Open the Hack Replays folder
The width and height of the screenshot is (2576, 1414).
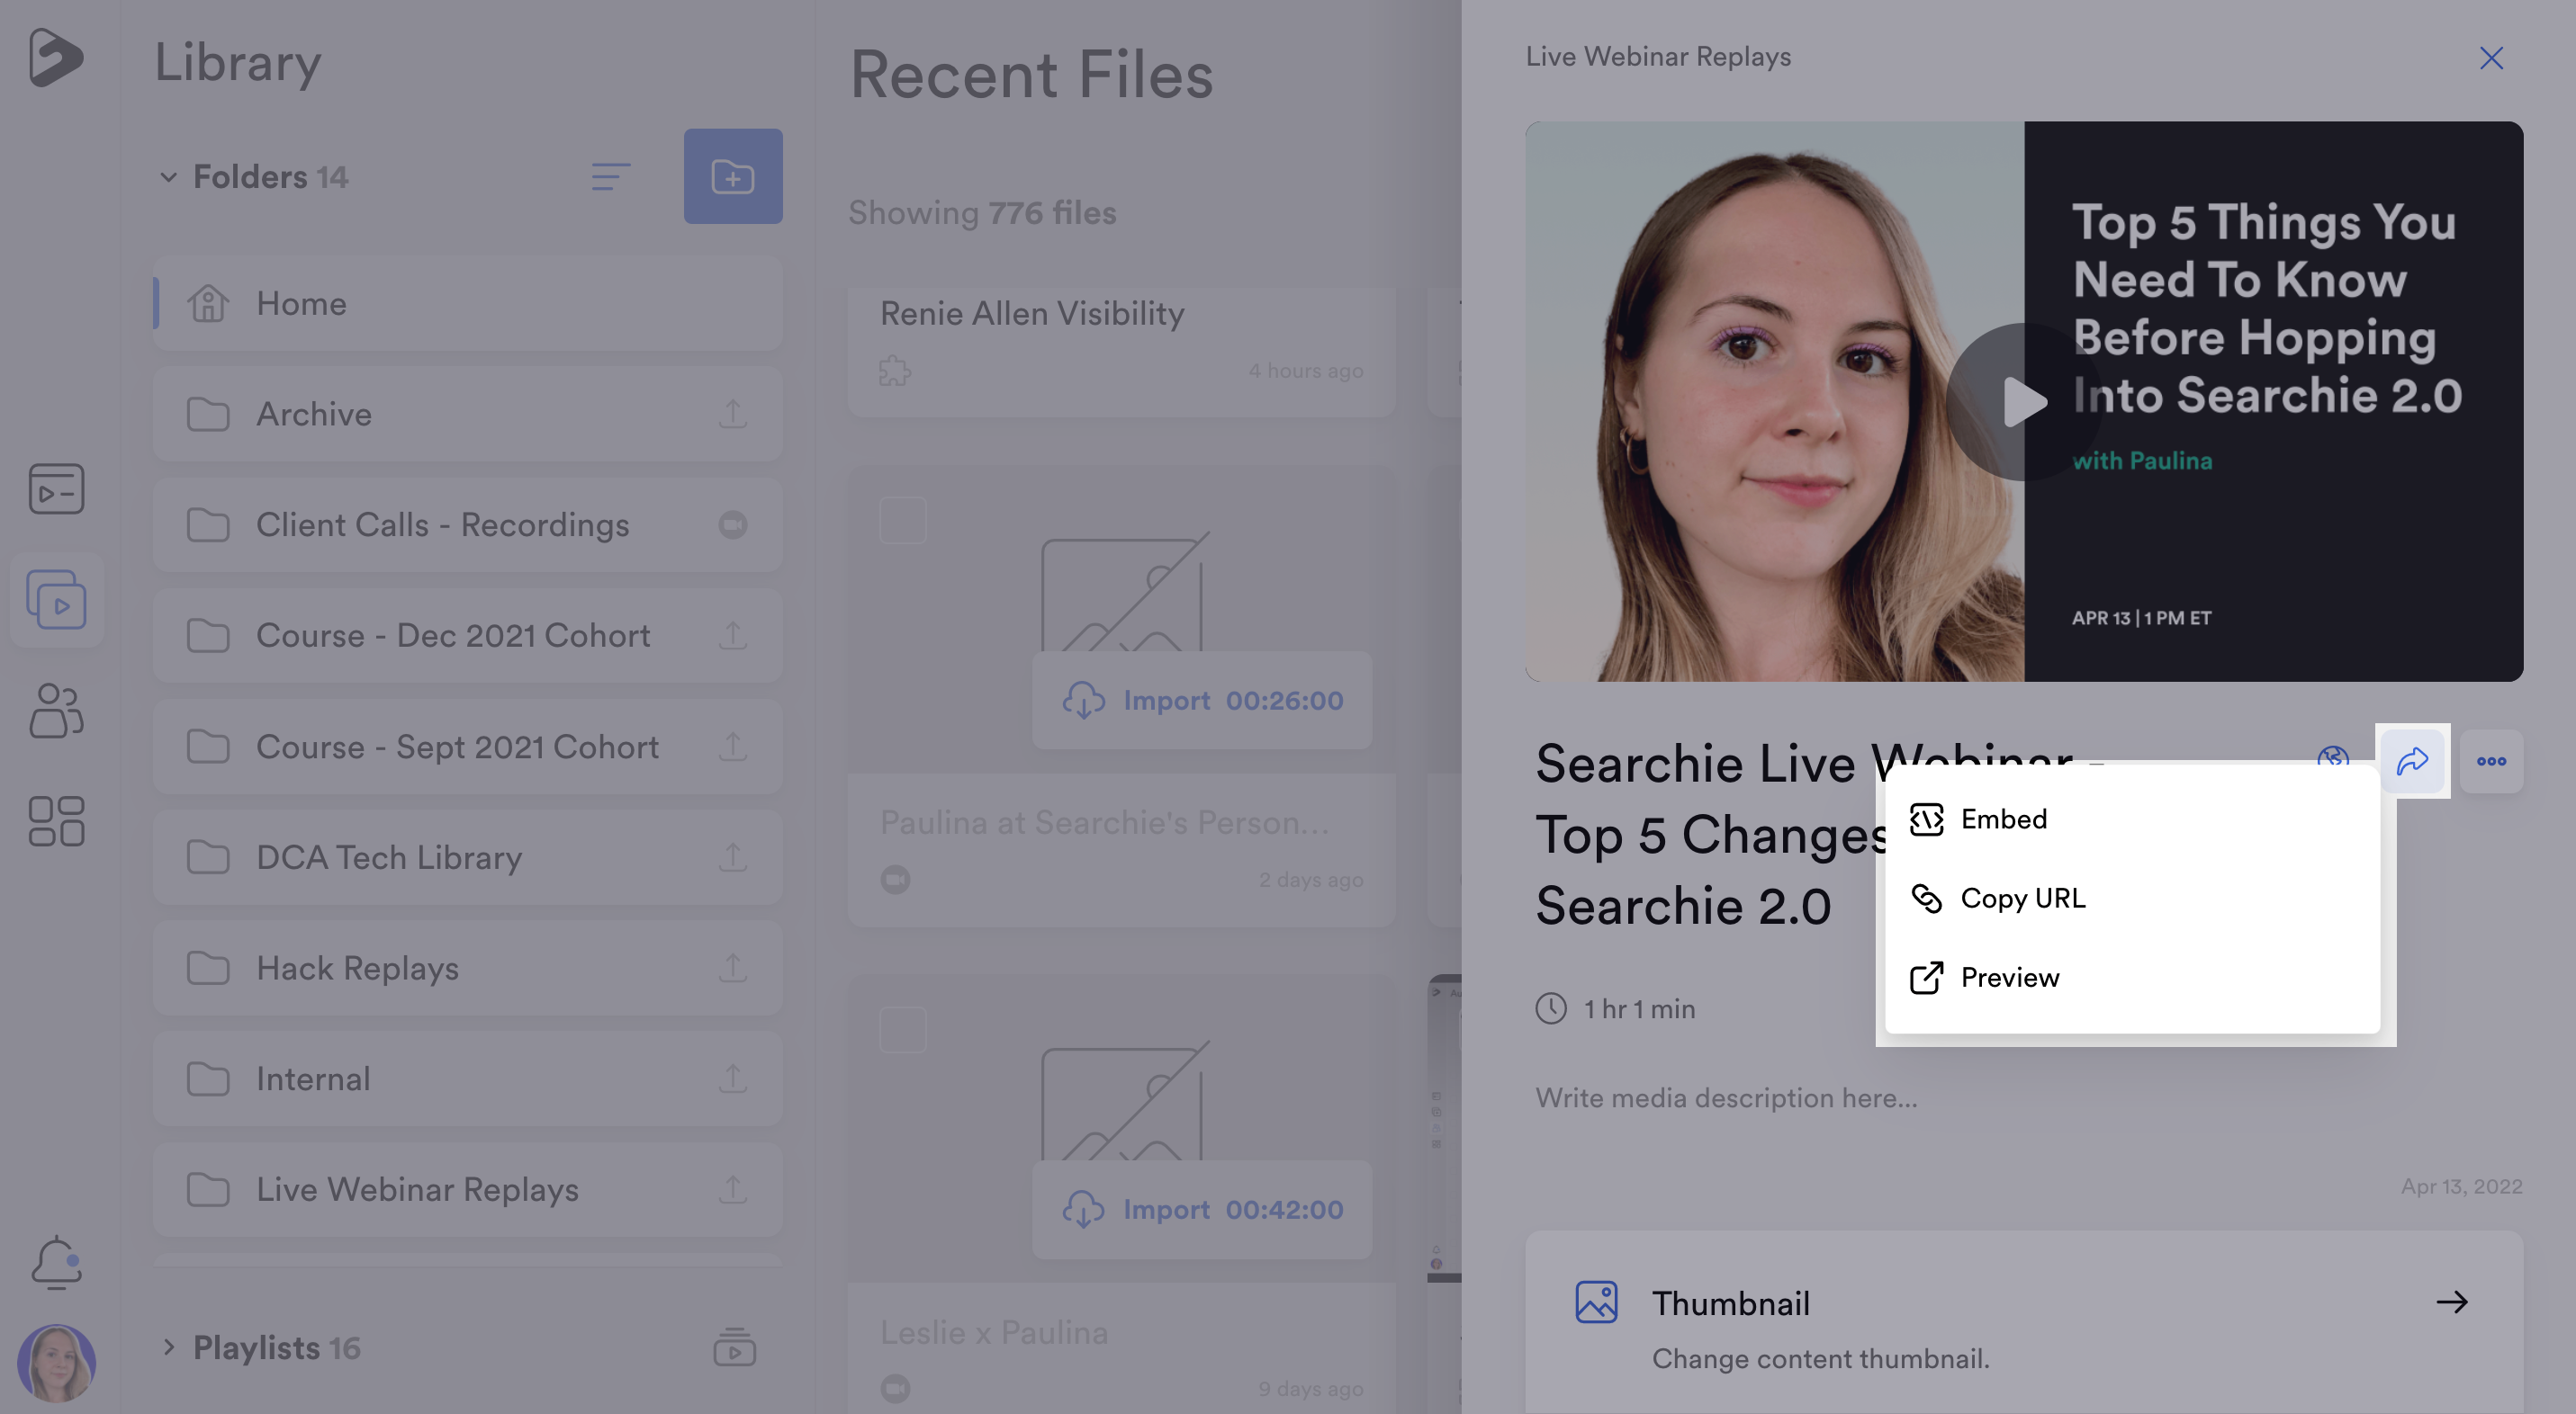tap(468, 969)
